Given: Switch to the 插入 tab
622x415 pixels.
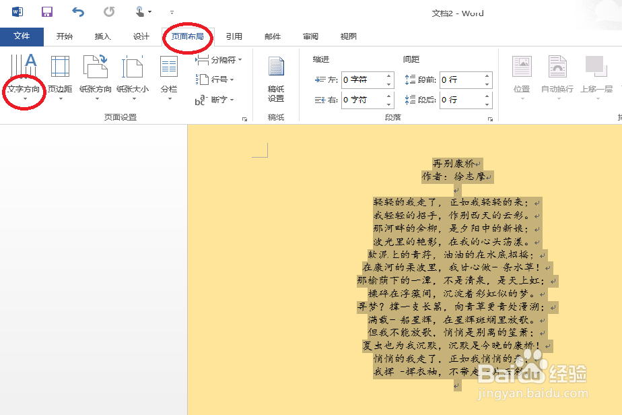Looking at the screenshot, I should tap(102, 36).
